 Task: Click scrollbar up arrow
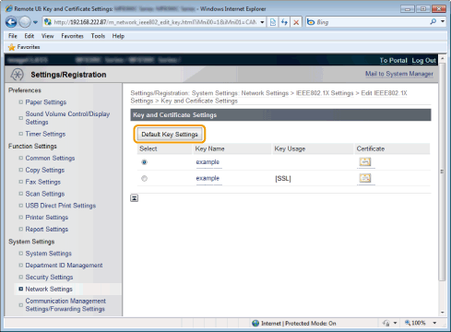click(443, 58)
